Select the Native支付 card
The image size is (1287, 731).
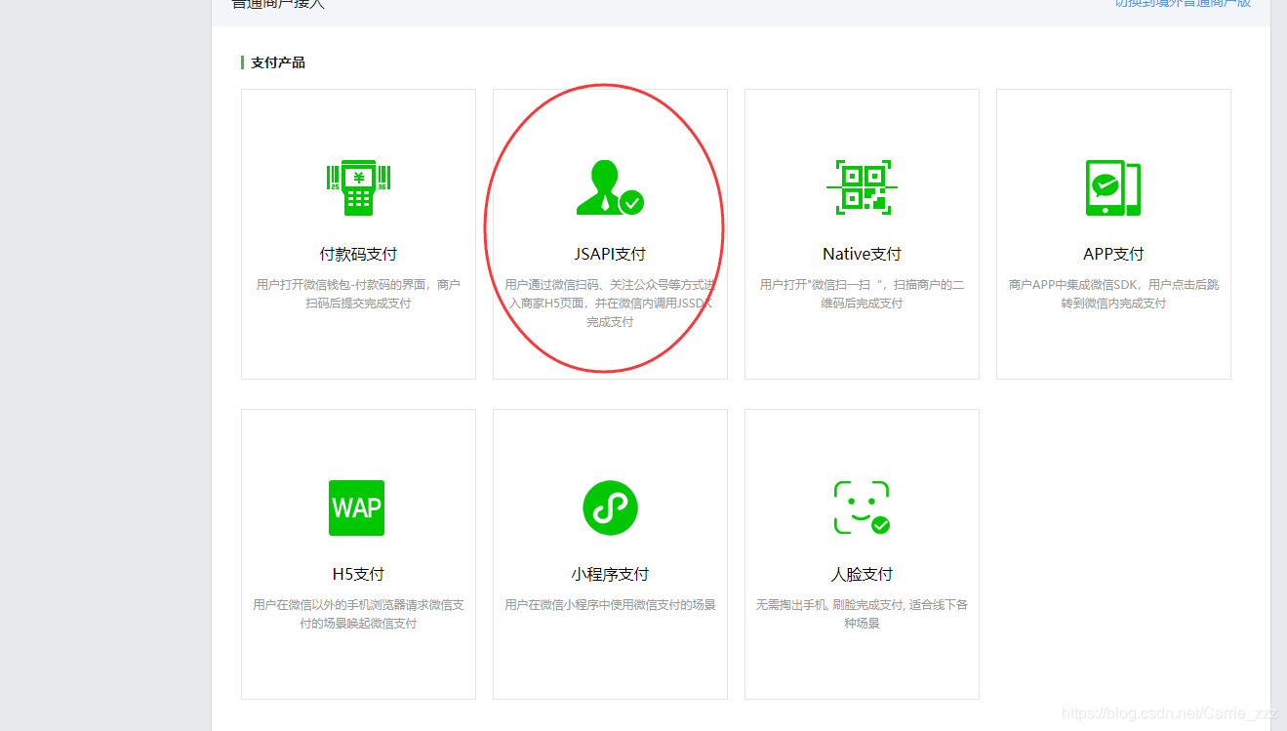coord(861,234)
